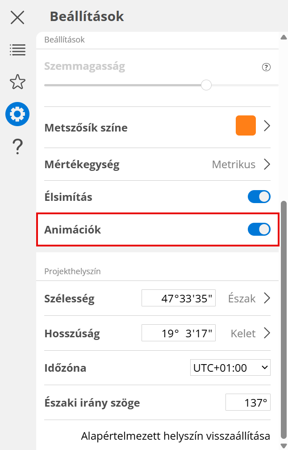Click the Szélesség latitude input field
The height and width of the screenshot is (450, 288).
point(179,298)
